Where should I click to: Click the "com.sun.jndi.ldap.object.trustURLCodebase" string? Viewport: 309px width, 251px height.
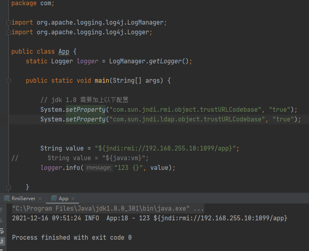pos(187,119)
